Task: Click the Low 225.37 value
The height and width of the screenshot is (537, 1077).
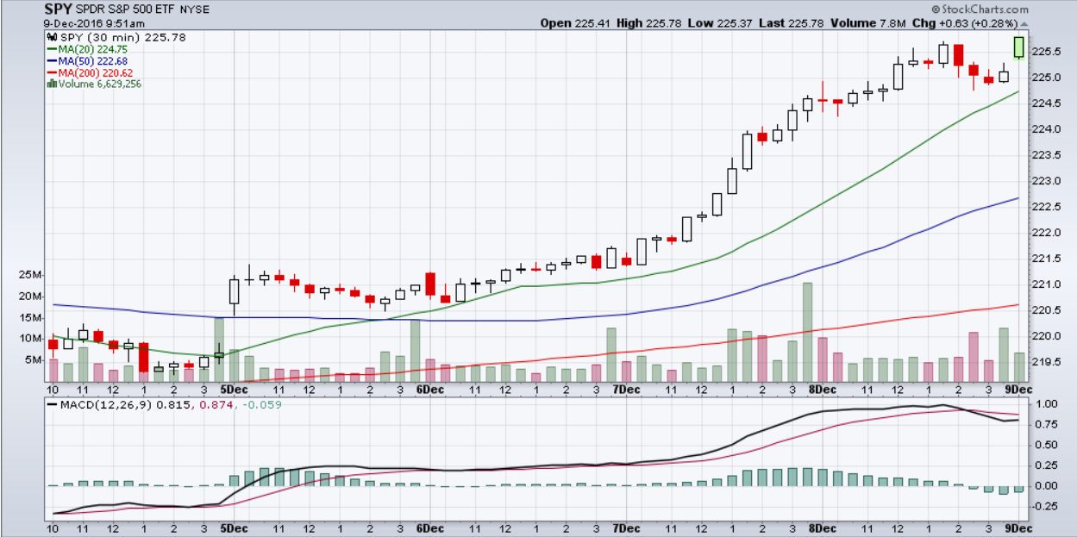Action: (720, 23)
